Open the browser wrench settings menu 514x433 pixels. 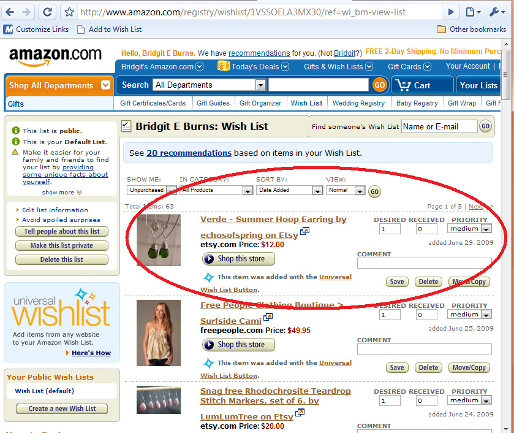(x=497, y=12)
